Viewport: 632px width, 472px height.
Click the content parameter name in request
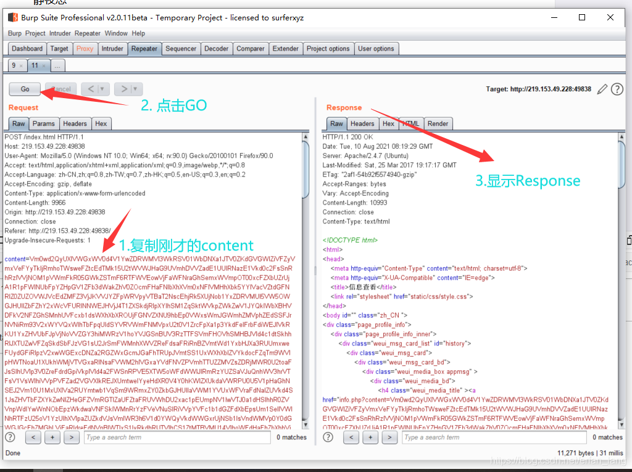(15, 259)
